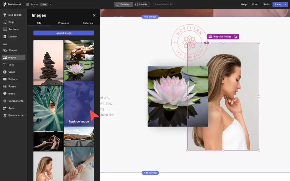The width and height of the screenshot is (290, 181).
Task: Click the Undo button in top bar
Action: pyautogui.click(x=255, y=4)
